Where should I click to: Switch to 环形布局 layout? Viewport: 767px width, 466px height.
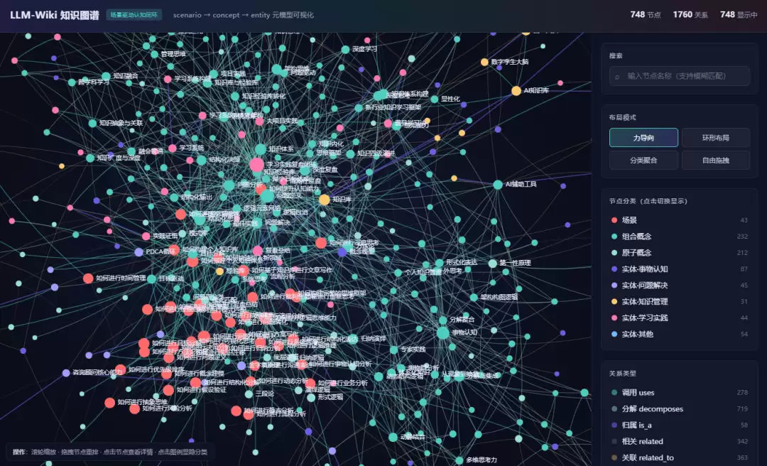(x=716, y=138)
